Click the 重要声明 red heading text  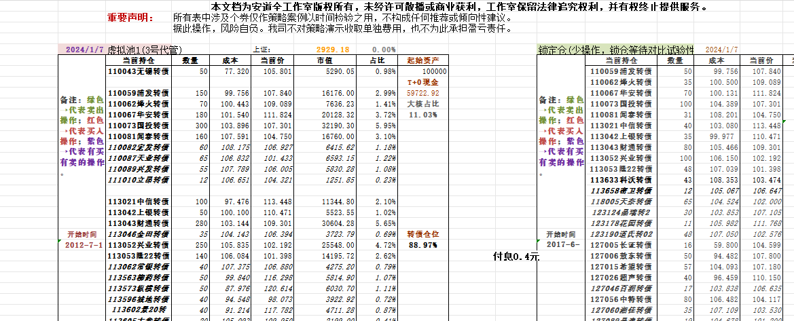[x=131, y=17]
